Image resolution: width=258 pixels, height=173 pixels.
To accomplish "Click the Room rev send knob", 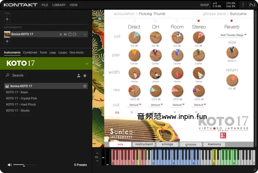I will 177,91.
